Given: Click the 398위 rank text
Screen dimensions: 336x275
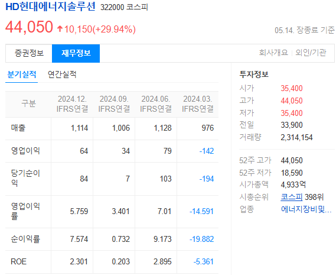Looking at the screenshot, I should (x=314, y=197).
